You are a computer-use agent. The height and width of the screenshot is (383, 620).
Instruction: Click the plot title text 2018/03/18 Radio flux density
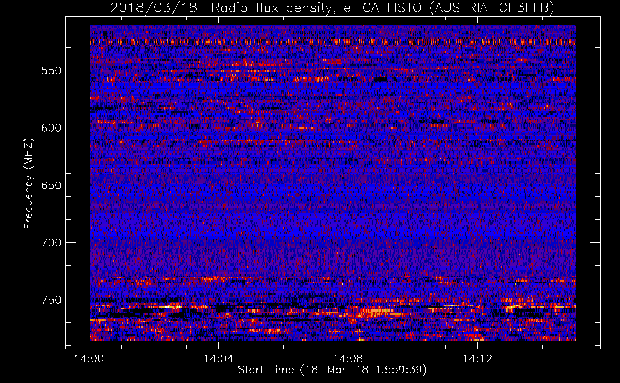click(332, 8)
